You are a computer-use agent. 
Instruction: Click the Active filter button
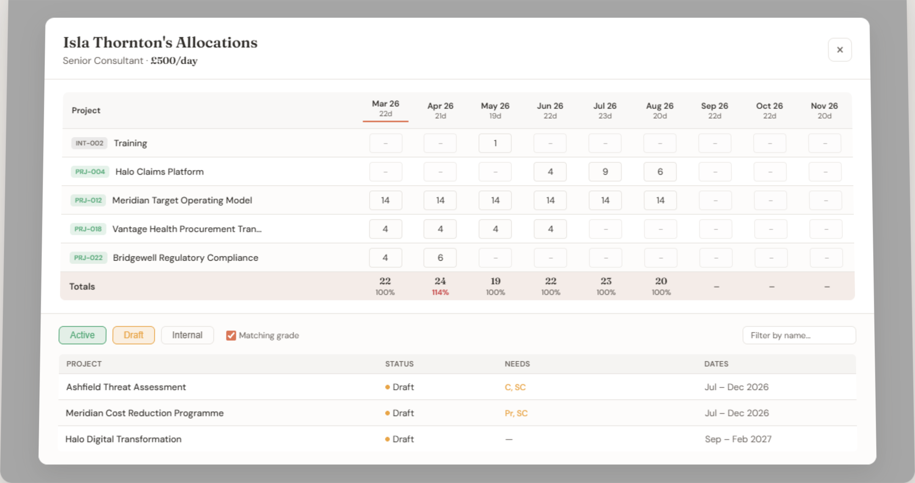tap(82, 335)
